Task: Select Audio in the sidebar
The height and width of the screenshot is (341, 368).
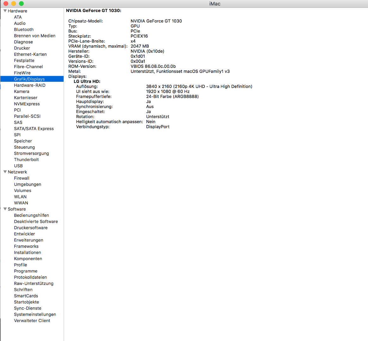Action: pos(20,23)
